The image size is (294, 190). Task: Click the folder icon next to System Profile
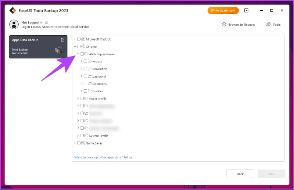click(86, 135)
